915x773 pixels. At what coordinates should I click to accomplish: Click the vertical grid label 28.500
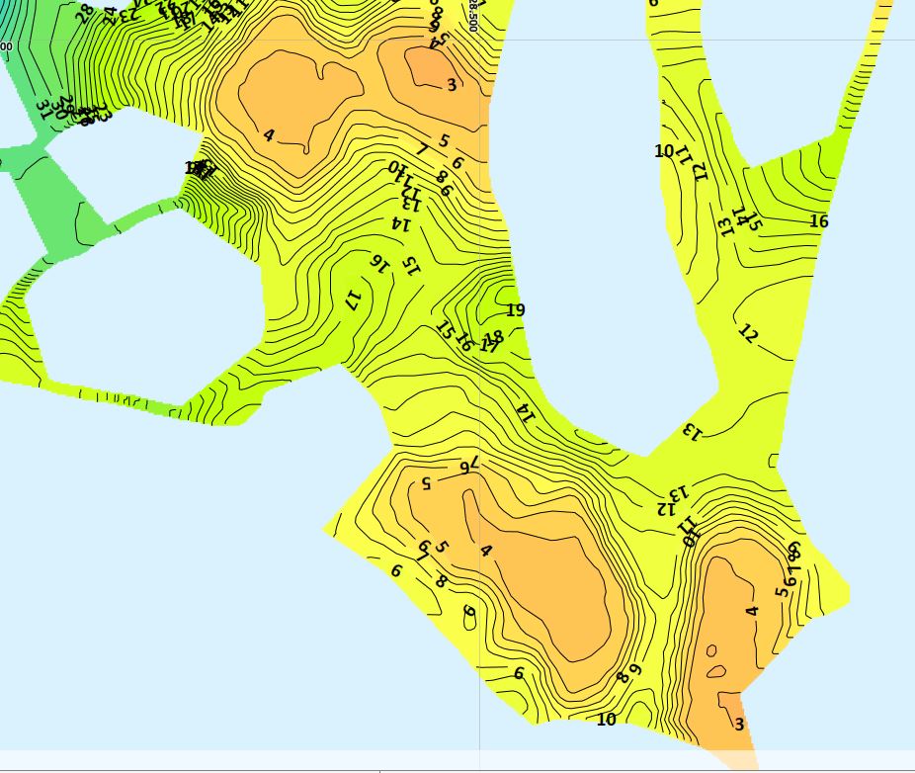[x=473, y=17]
